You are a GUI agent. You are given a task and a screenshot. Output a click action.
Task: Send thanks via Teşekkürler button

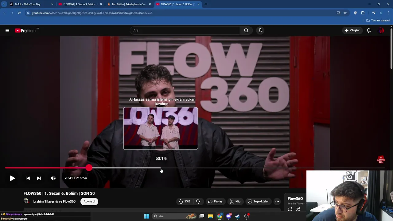pos(258,201)
